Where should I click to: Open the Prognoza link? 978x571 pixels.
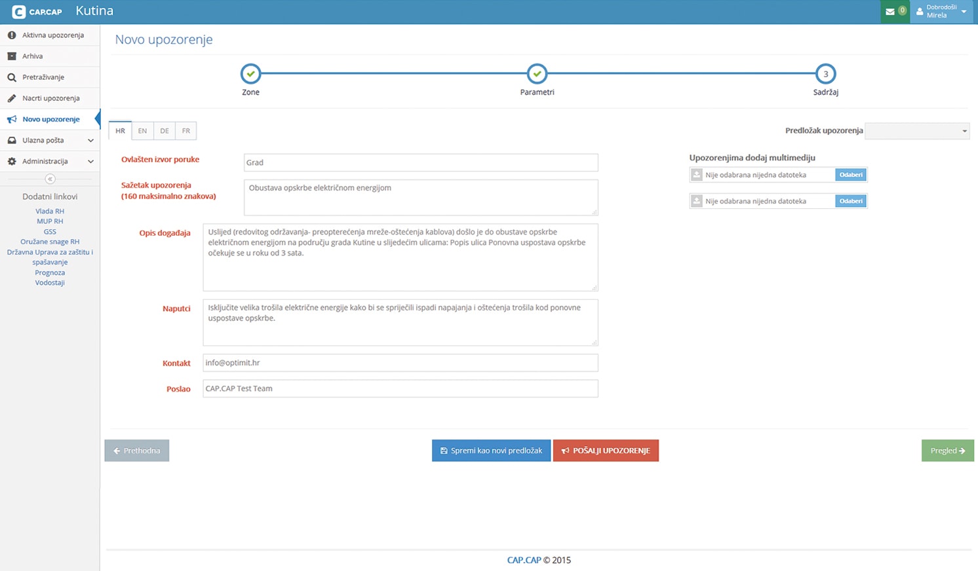click(50, 272)
